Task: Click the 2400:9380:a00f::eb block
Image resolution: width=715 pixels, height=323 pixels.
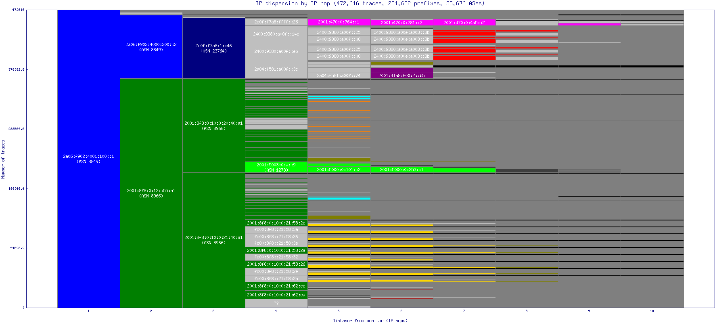Action: click(x=276, y=52)
